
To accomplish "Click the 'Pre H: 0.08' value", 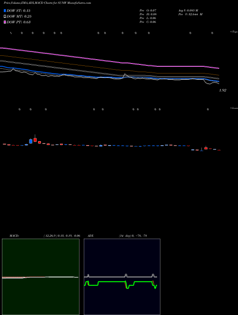I will pos(148,14).
